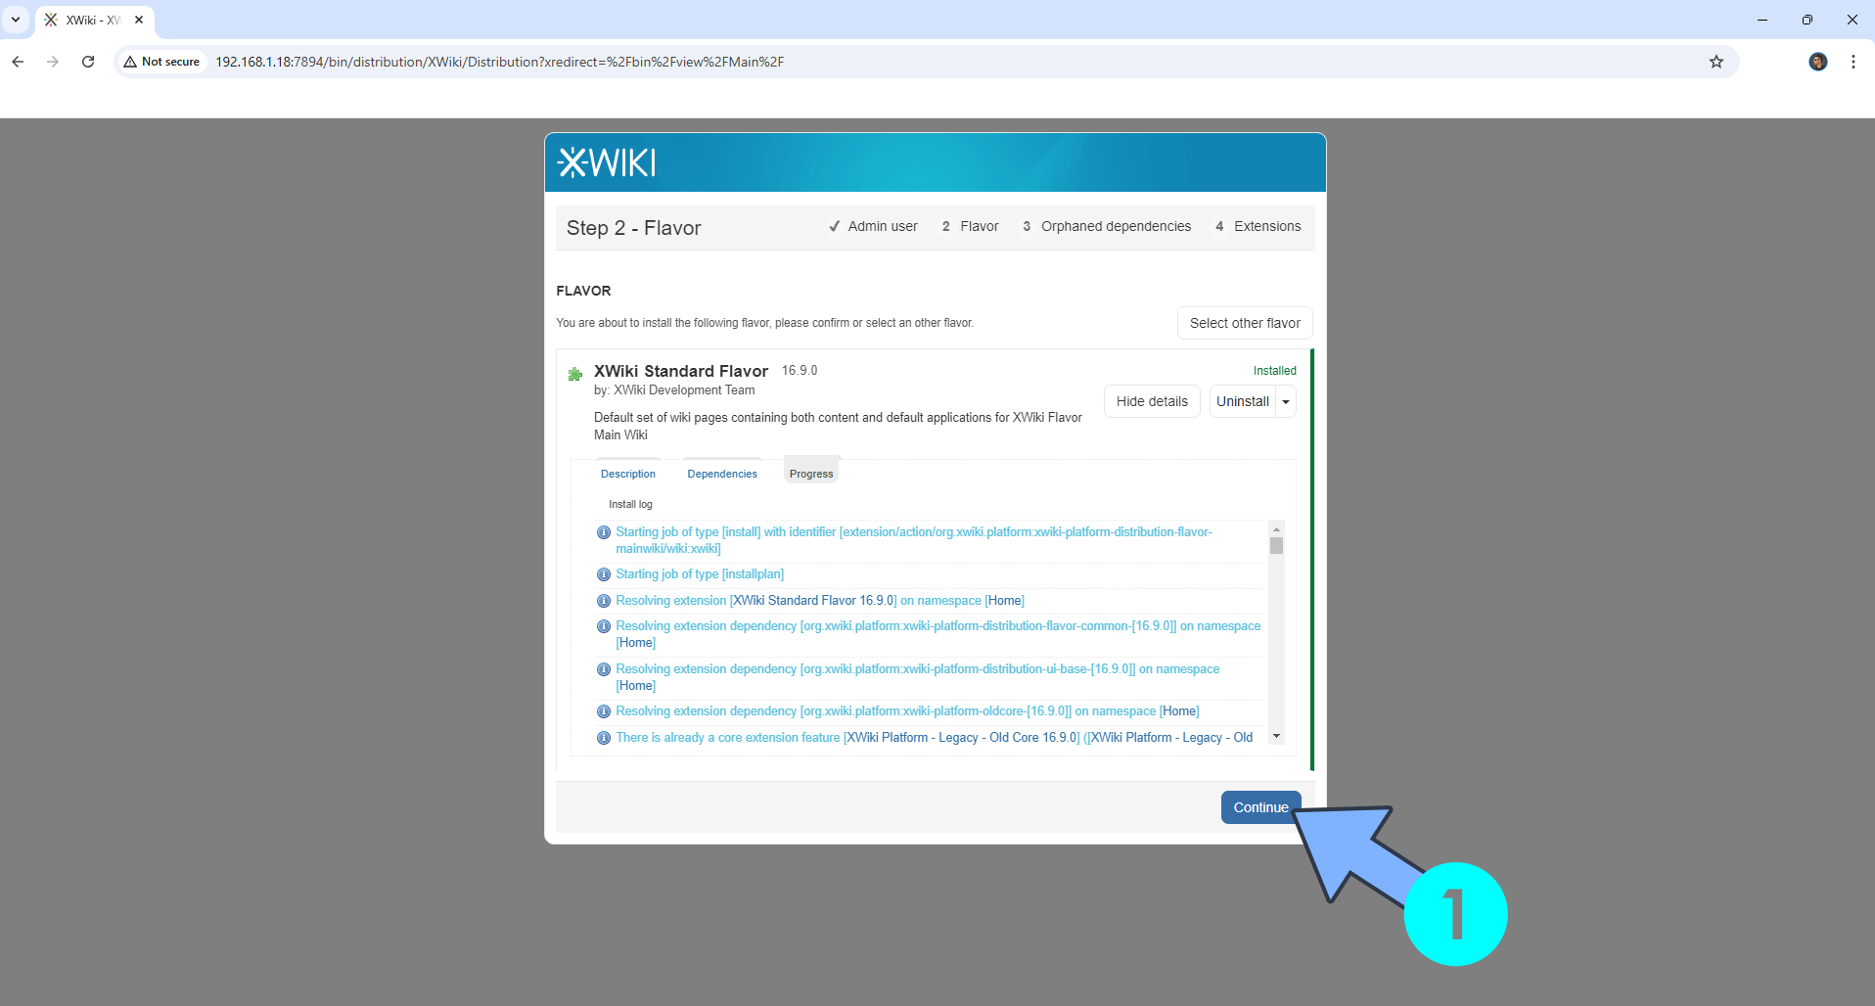Click the 'Installed' status label
The height and width of the screenshot is (1006, 1875).
(x=1274, y=371)
